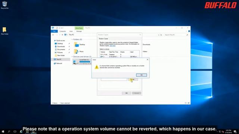The image size is (239, 134).
Task: Open the Quick Access Toolbar dropdown arrow
Action: (62, 28)
